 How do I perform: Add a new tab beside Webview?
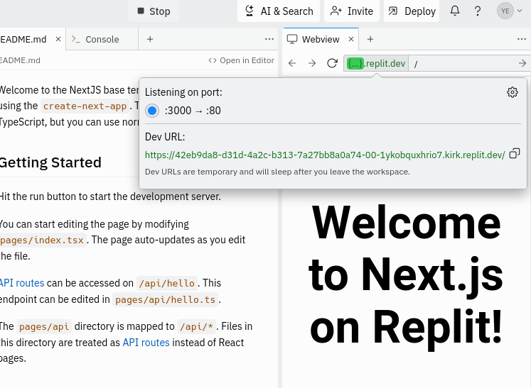click(x=370, y=39)
